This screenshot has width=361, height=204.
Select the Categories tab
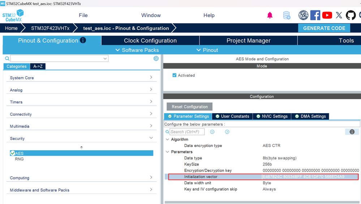coord(16,66)
